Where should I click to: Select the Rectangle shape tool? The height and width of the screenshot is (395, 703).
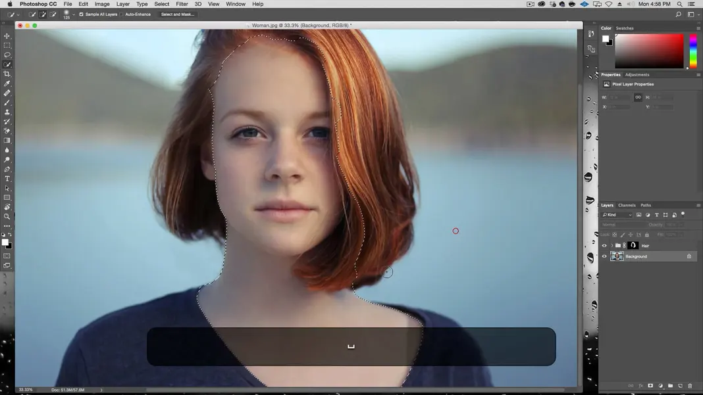[7, 197]
